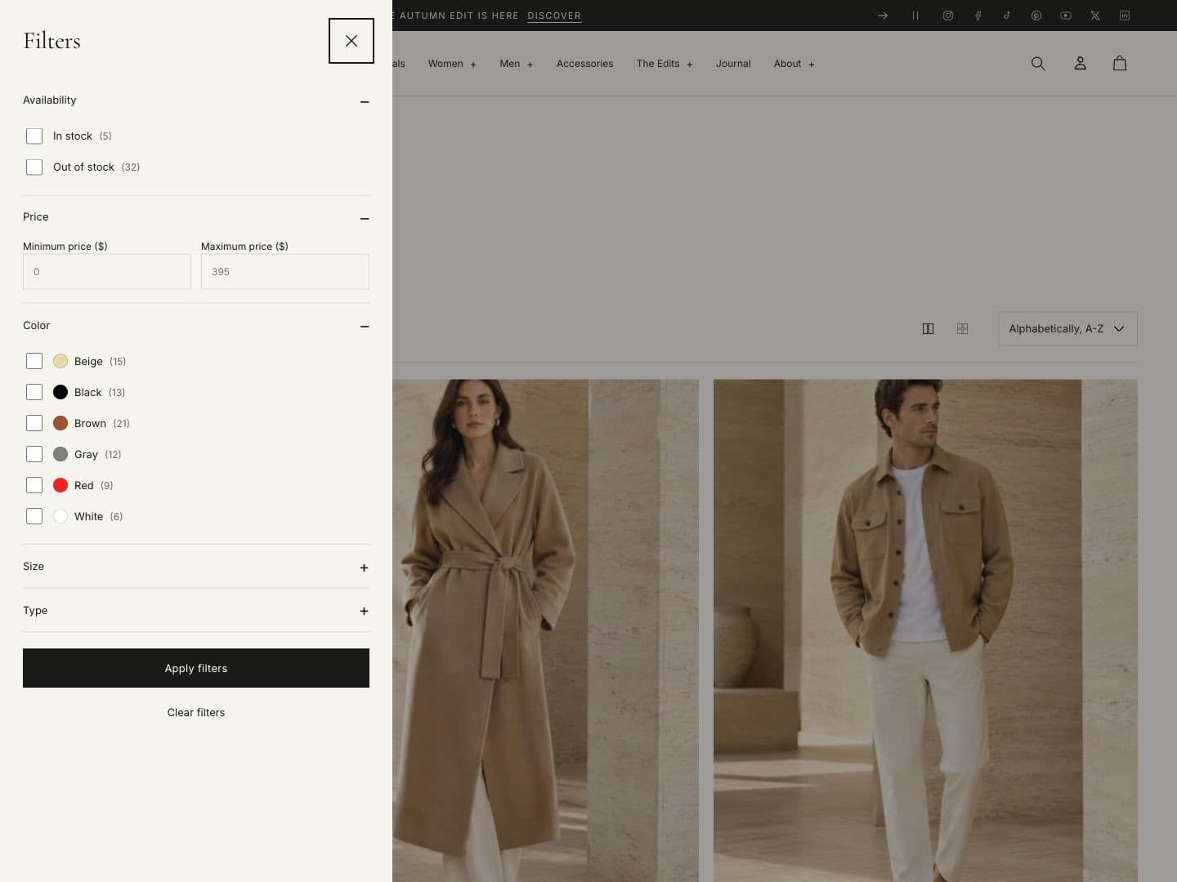Screen dimensions: 1177x882
Task: Click the White color swatch
Action: (x=60, y=516)
